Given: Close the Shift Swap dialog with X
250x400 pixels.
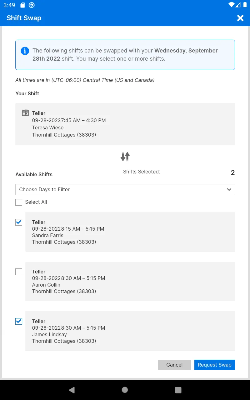Looking at the screenshot, I should (240, 18).
